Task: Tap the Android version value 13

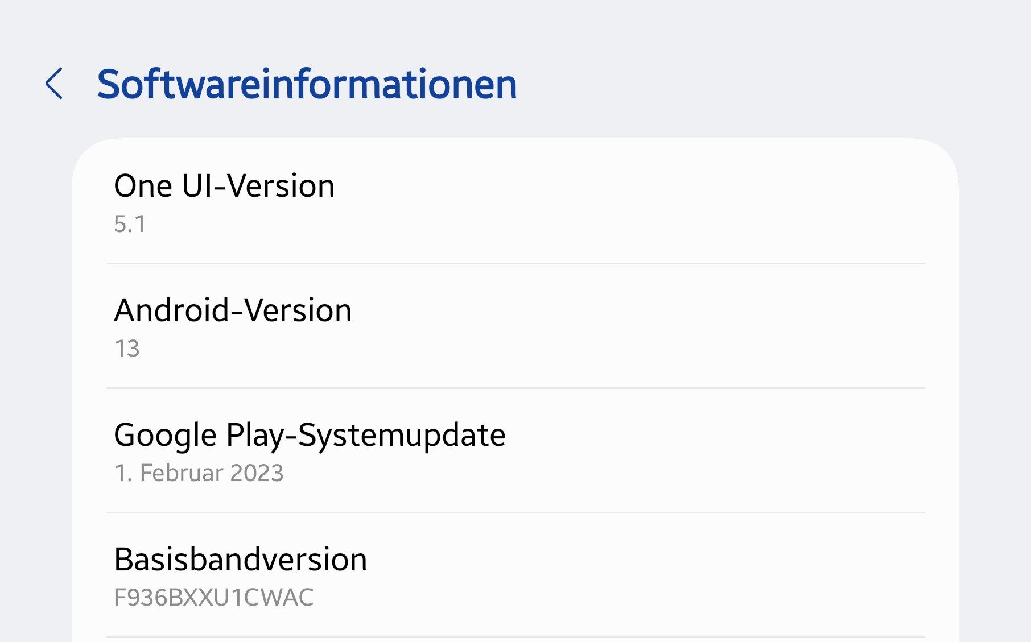Action: point(127,349)
